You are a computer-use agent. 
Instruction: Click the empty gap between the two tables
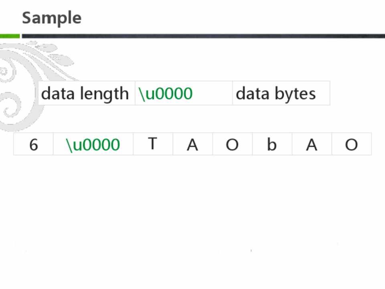(192, 119)
